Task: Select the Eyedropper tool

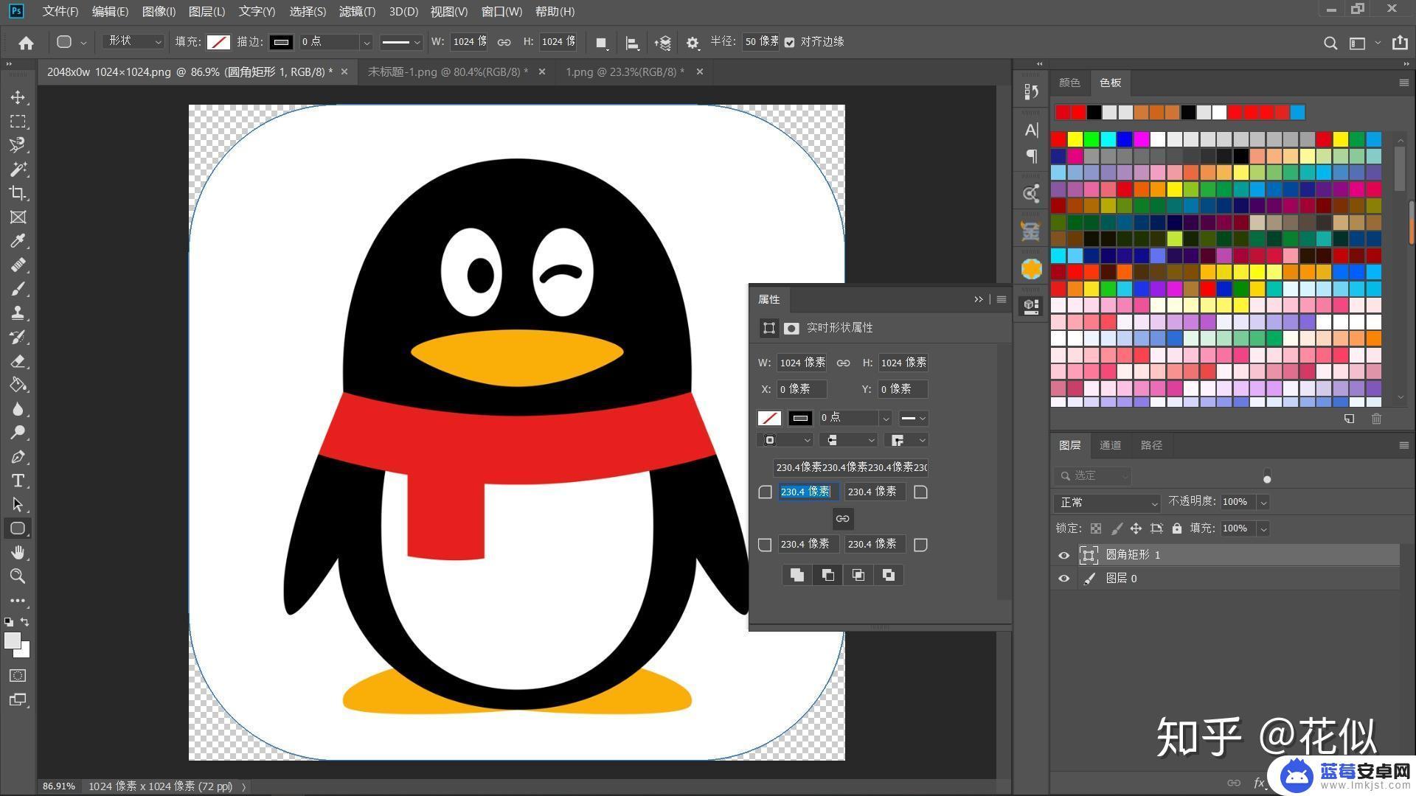Action: pyautogui.click(x=18, y=241)
